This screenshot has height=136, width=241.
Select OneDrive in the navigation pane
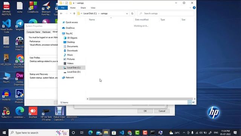pos(68,28)
